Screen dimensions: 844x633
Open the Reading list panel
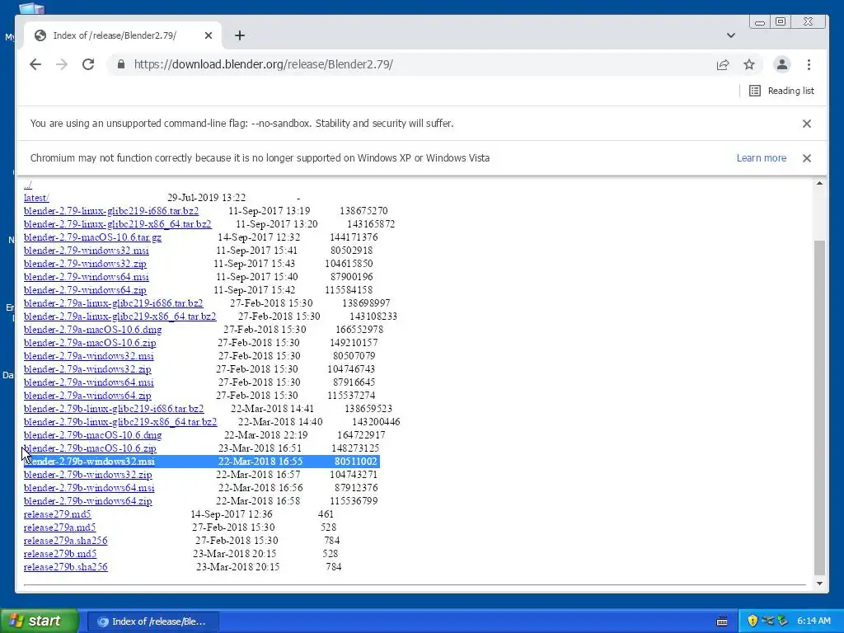point(782,91)
